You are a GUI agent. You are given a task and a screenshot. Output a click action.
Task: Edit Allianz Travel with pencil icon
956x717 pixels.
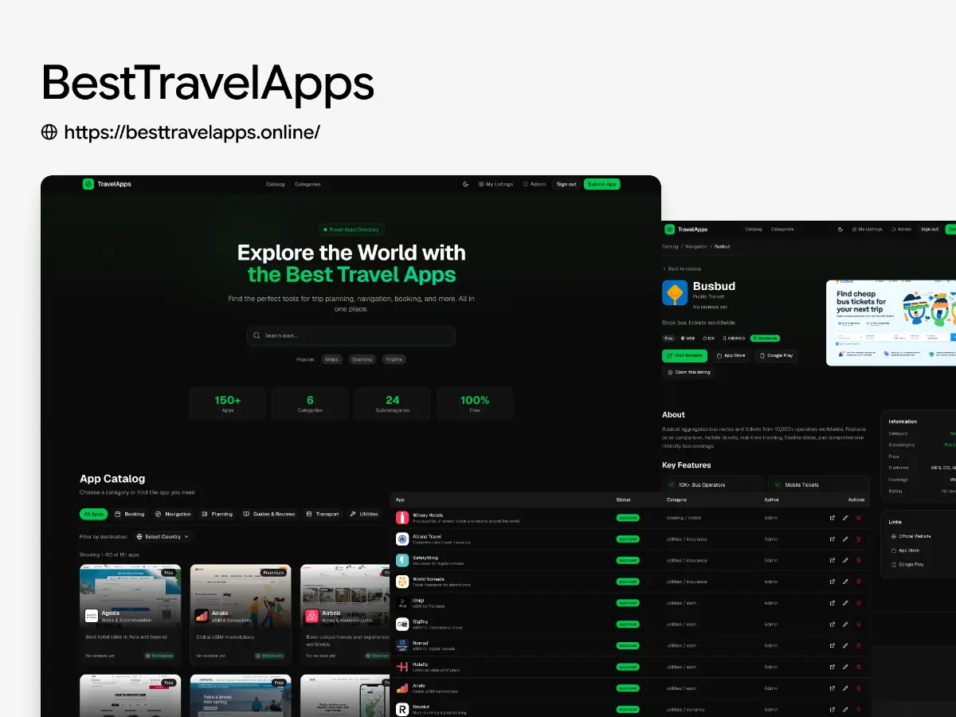(x=844, y=539)
